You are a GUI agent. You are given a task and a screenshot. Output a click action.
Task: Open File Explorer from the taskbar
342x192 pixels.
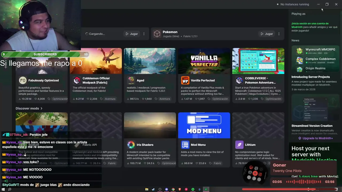(147, 189)
